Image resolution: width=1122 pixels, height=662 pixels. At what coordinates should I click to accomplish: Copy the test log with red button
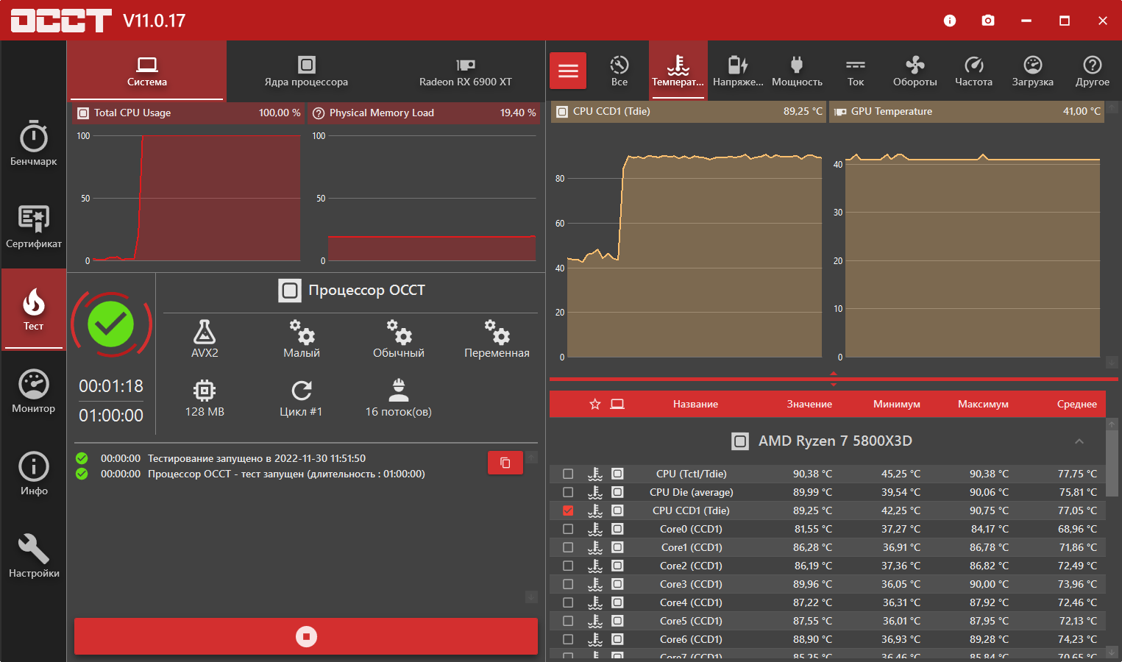pos(505,463)
